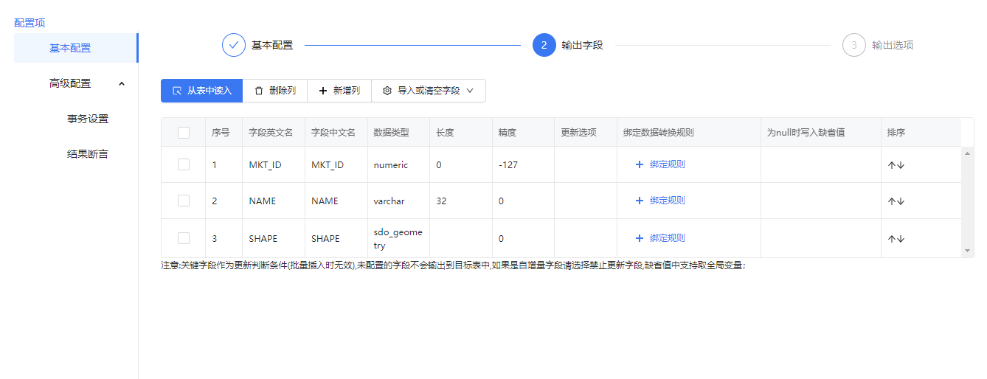
Task: Click the plus icon on 新增列 button
Action: [x=322, y=91]
